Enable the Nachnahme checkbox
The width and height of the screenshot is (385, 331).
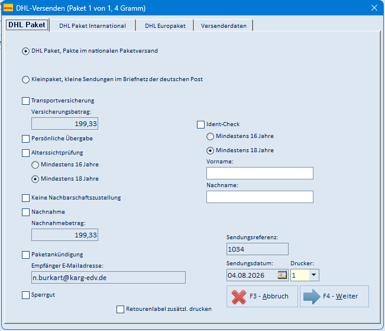(x=25, y=212)
